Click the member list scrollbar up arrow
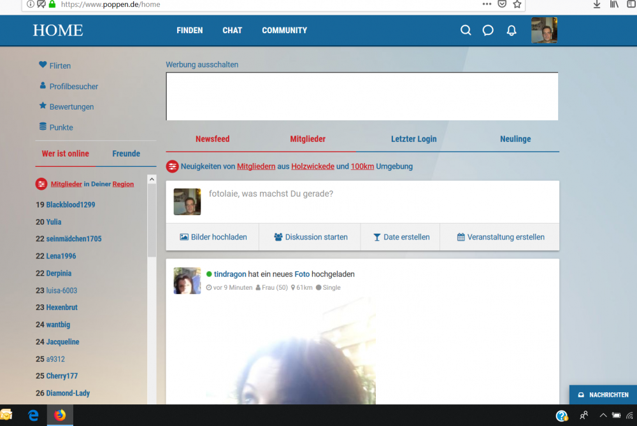The image size is (637, 426). tap(152, 180)
